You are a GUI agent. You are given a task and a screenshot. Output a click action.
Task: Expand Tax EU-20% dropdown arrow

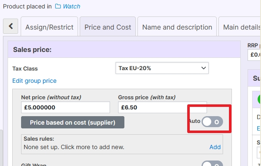coord(203,68)
